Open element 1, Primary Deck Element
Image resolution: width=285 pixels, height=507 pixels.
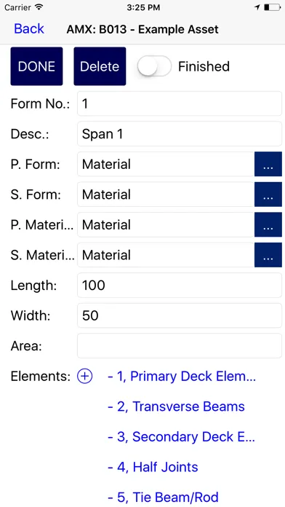pos(182,377)
